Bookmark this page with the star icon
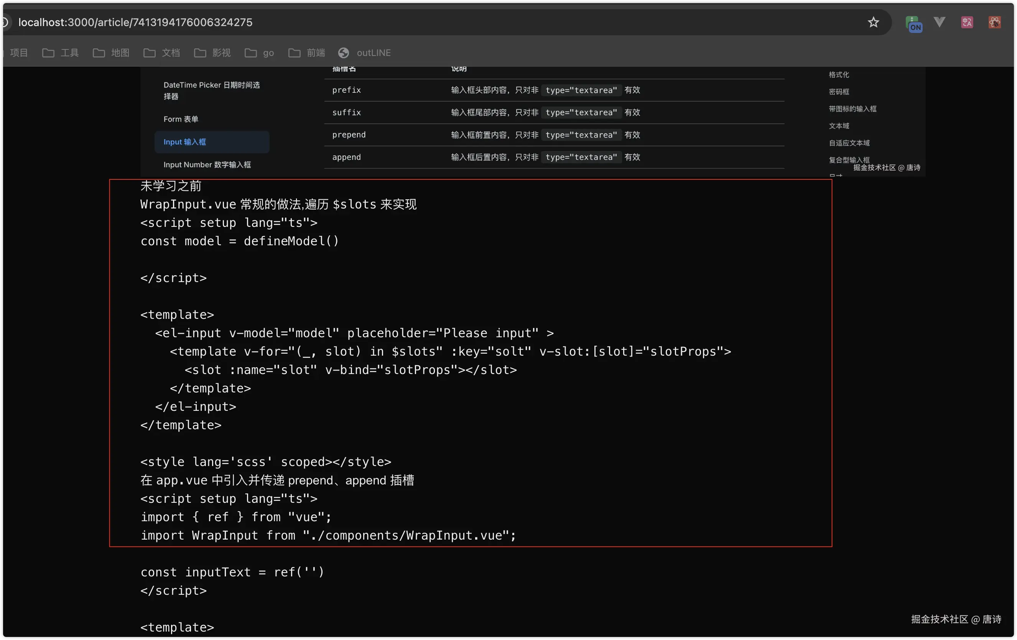Image resolution: width=1017 pixels, height=640 pixels. point(873,22)
